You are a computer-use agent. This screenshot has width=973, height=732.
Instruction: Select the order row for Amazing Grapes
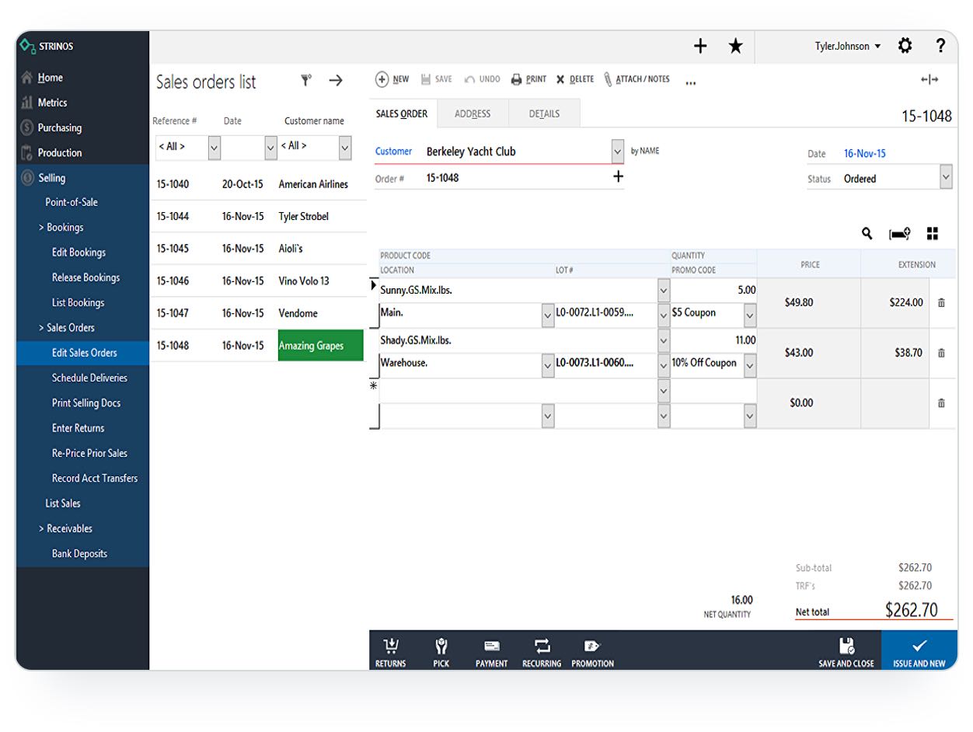[319, 345]
